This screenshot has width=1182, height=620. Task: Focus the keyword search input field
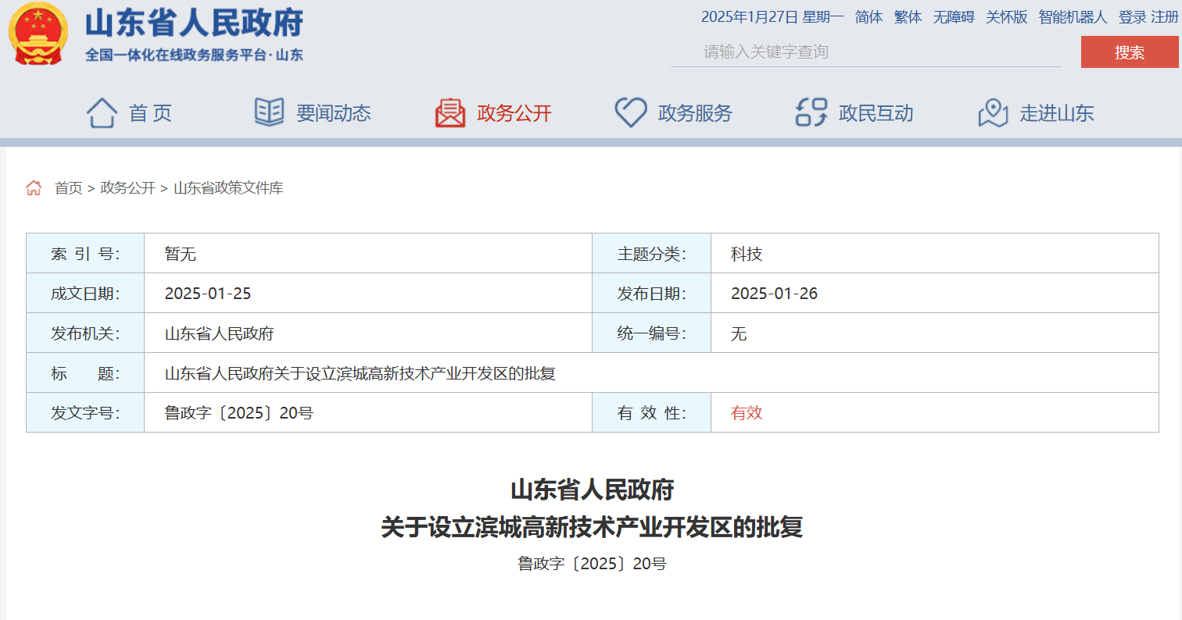pyautogui.click(x=866, y=52)
